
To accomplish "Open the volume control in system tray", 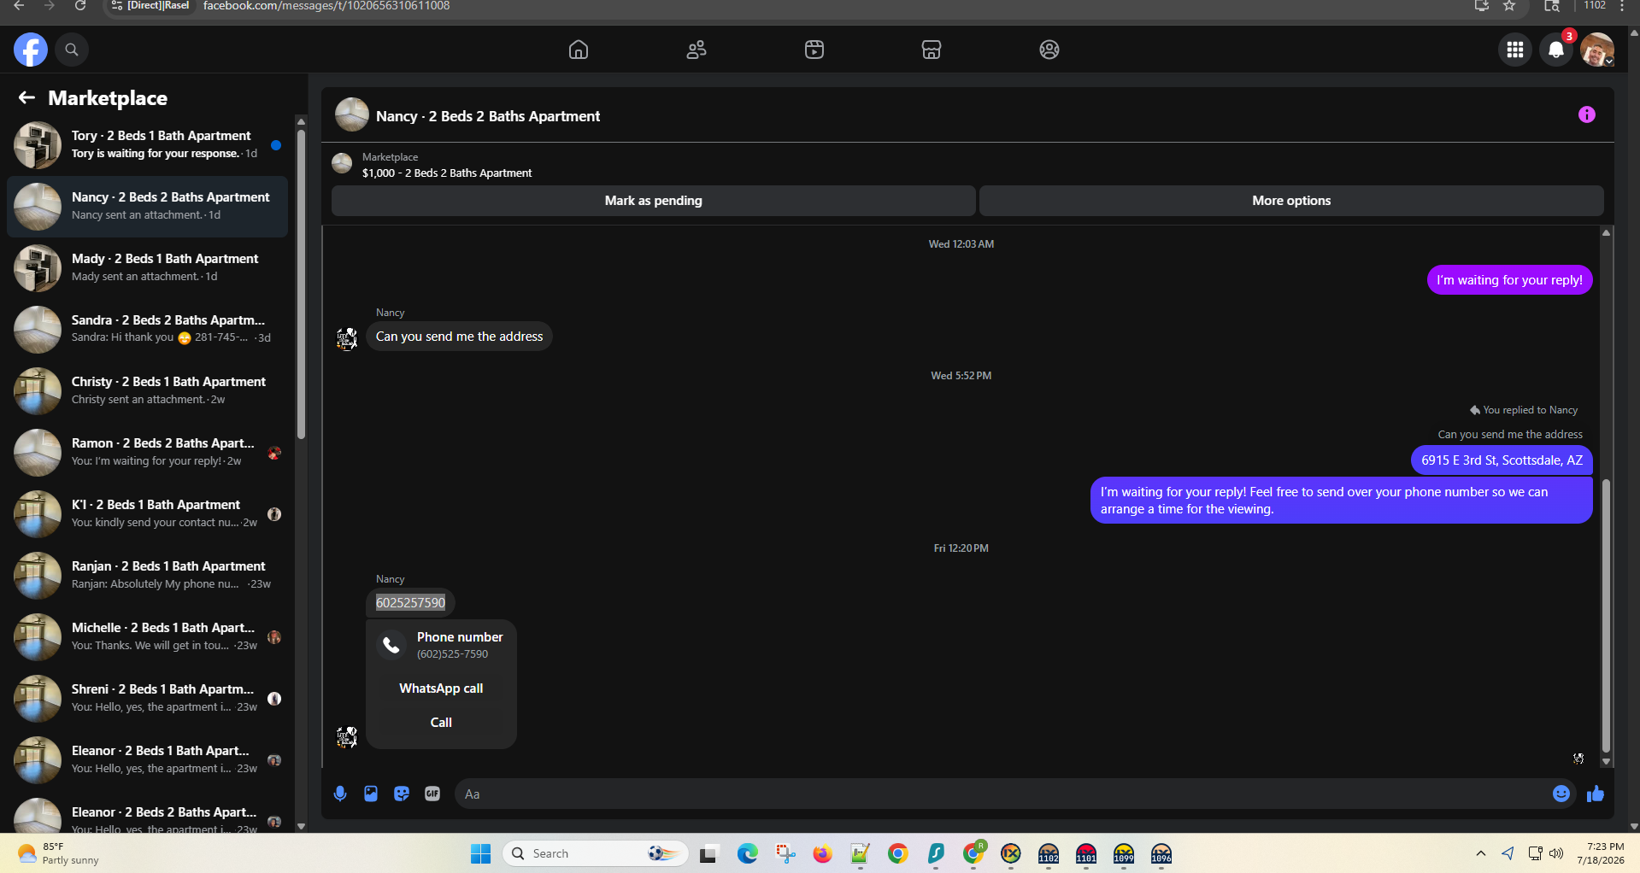I will coord(1556,853).
